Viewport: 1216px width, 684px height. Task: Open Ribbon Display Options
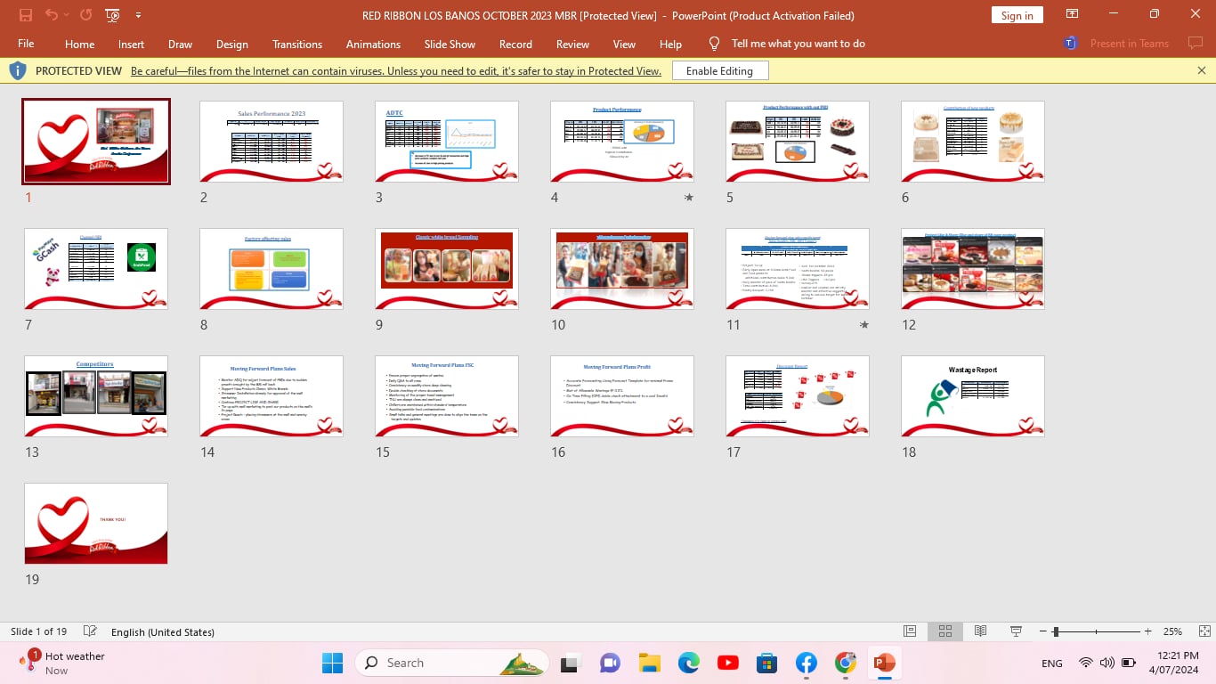pyautogui.click(x=1073, y=14)
